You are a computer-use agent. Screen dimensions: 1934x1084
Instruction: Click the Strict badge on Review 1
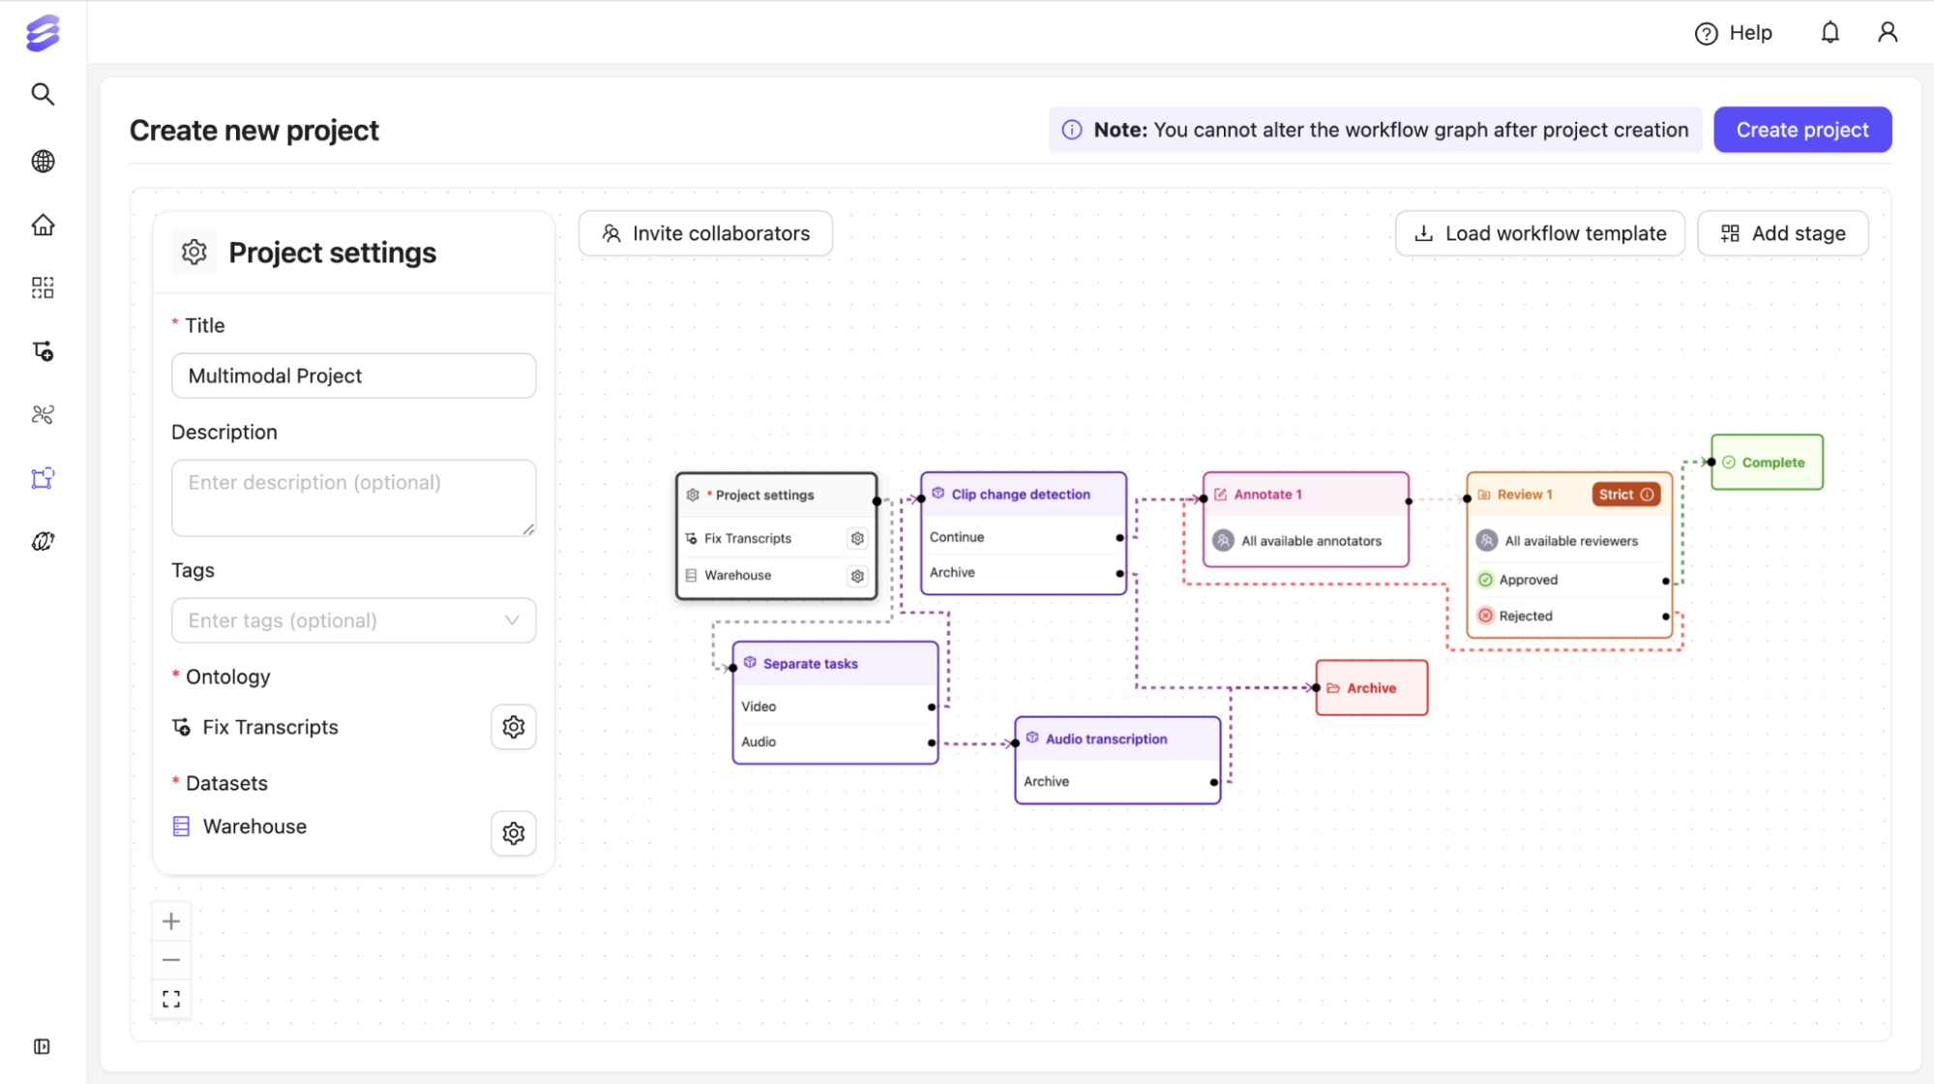pyautogui.click(x=1625, y=495)
